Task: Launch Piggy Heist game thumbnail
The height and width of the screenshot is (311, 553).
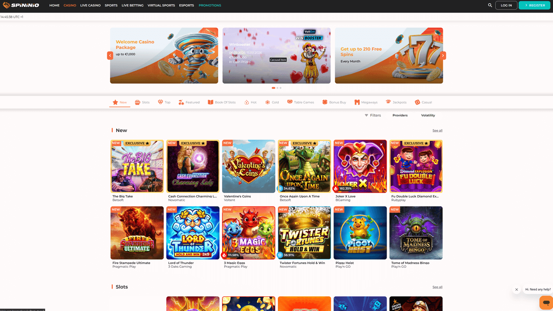Action: (360, 233)
